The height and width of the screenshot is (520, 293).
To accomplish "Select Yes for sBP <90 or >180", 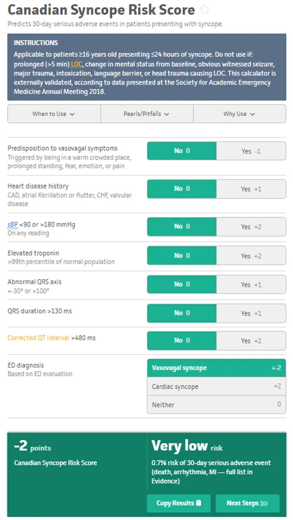I will [x=251, y=226].
